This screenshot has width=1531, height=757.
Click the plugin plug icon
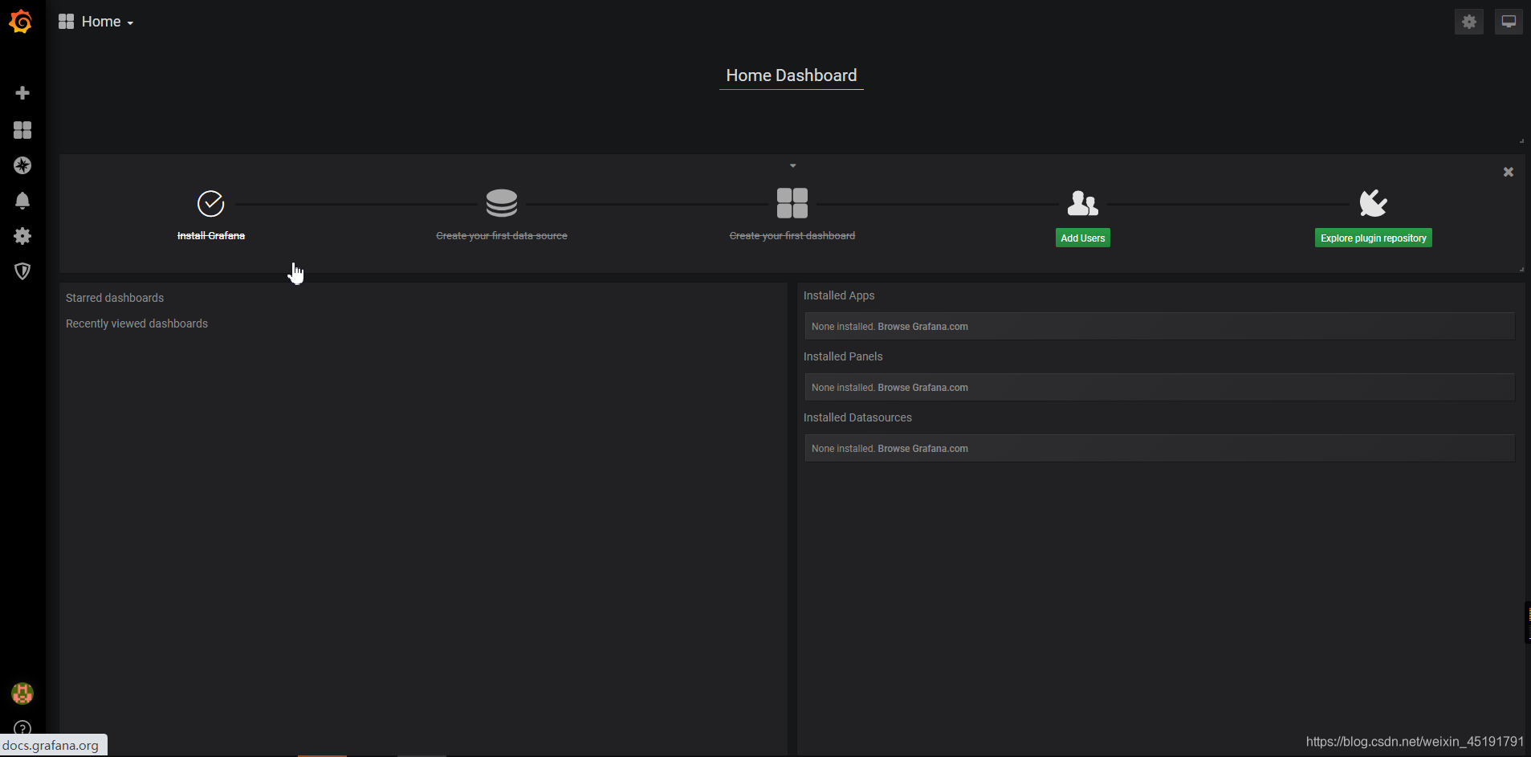1374,203
